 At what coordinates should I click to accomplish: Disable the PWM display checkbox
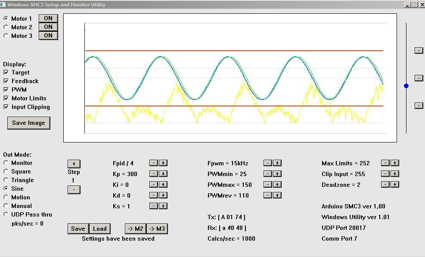coord(6,90)
